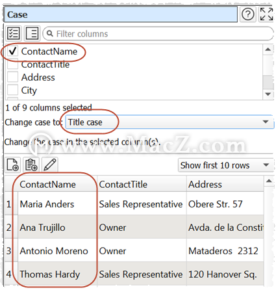Viewport: 276px width, 290px height.
Task: Click the magnifier icon in filter box
Action: pos(50,34)
